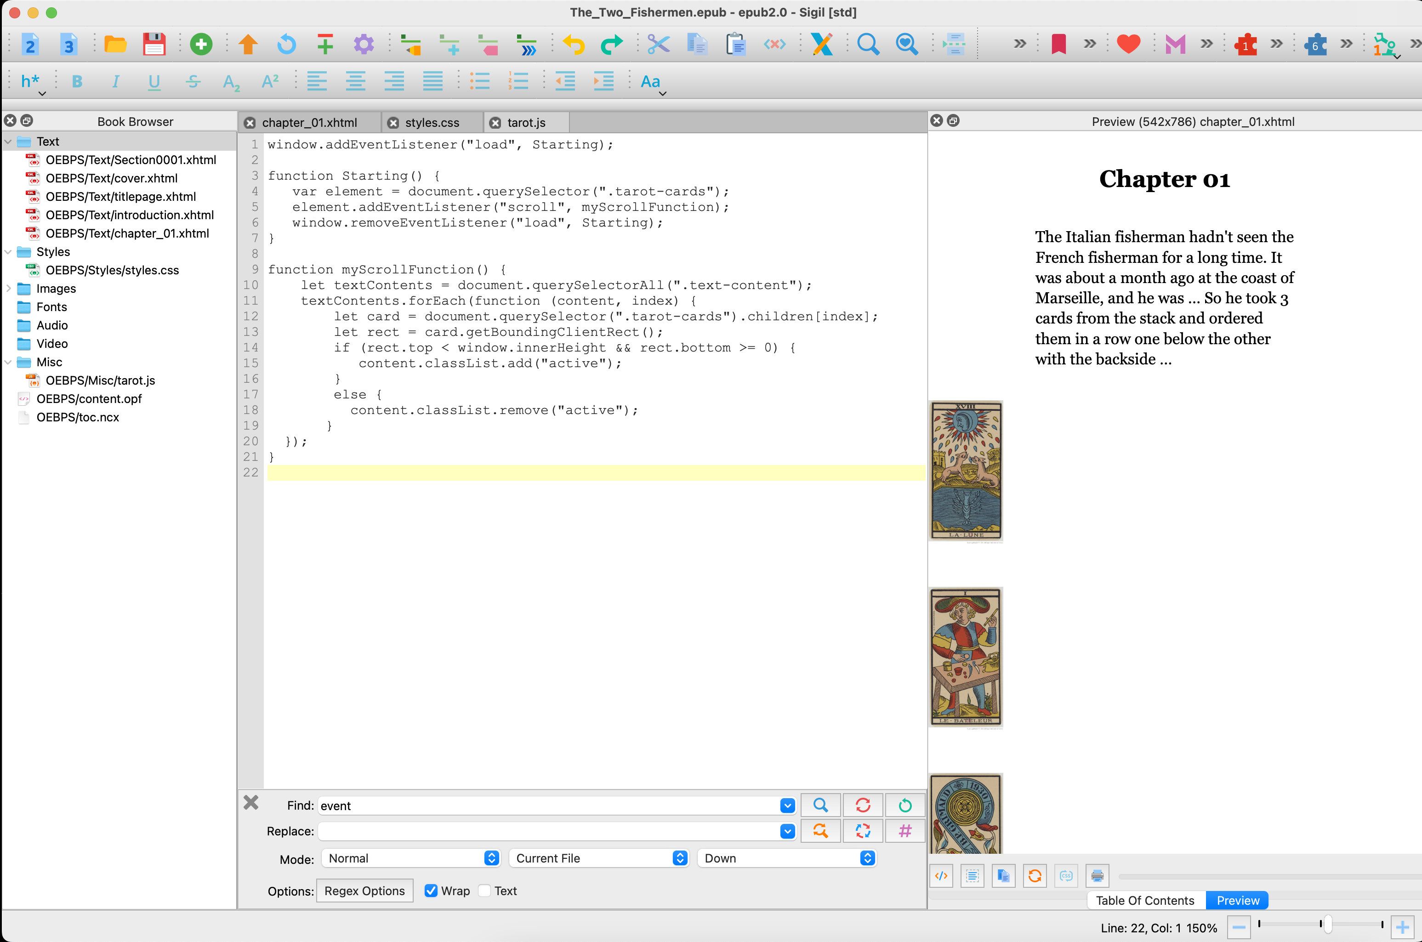Click the zoom slider handle in status bar

[1328, 925]
